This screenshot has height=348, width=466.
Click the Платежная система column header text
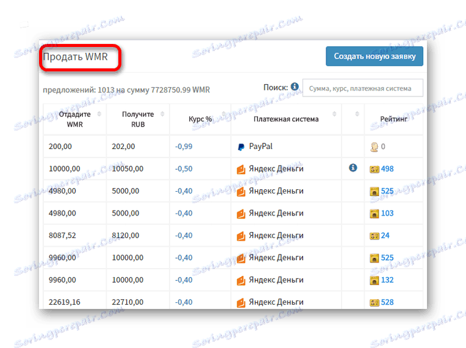tap(286, 119)
